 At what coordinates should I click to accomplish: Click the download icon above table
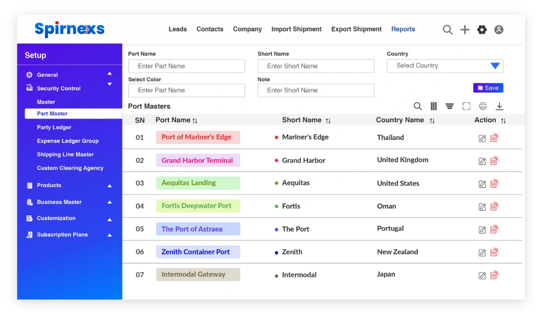[x=499, y=106]
